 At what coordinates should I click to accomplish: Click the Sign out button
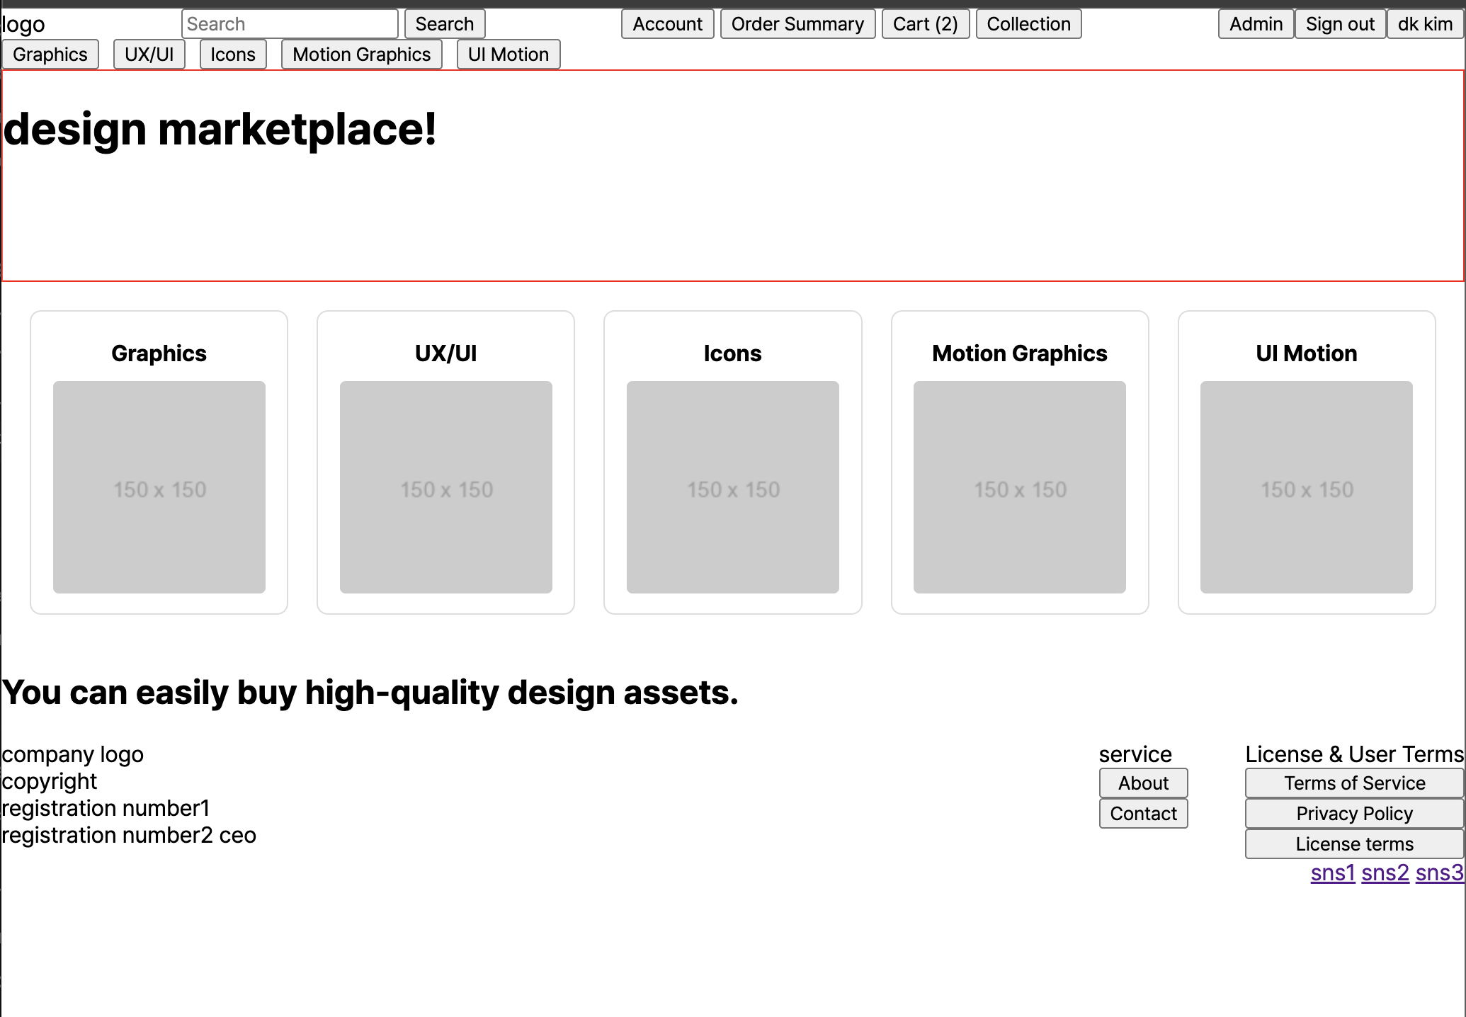point(1340,24)
